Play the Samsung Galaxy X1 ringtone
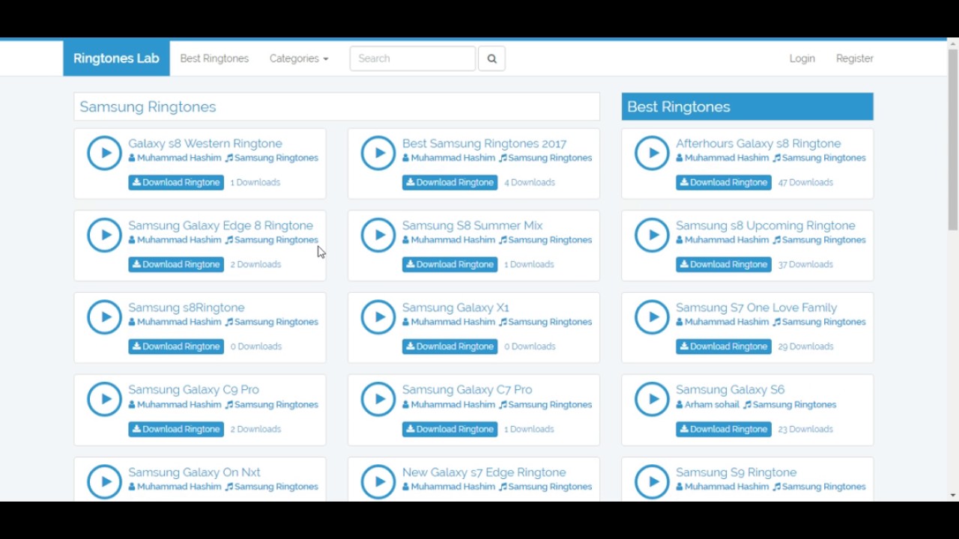959x539 pixels. click(378, 317)
